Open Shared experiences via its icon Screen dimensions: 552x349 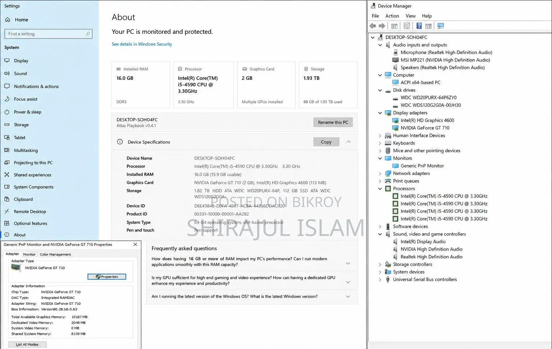(x=7, y=175)
